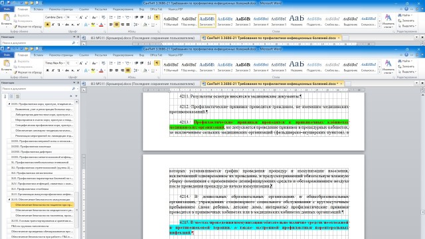Click the Найти button in the lower window
The height and width of the screenshot is (239, 425).
click(406, 61)
